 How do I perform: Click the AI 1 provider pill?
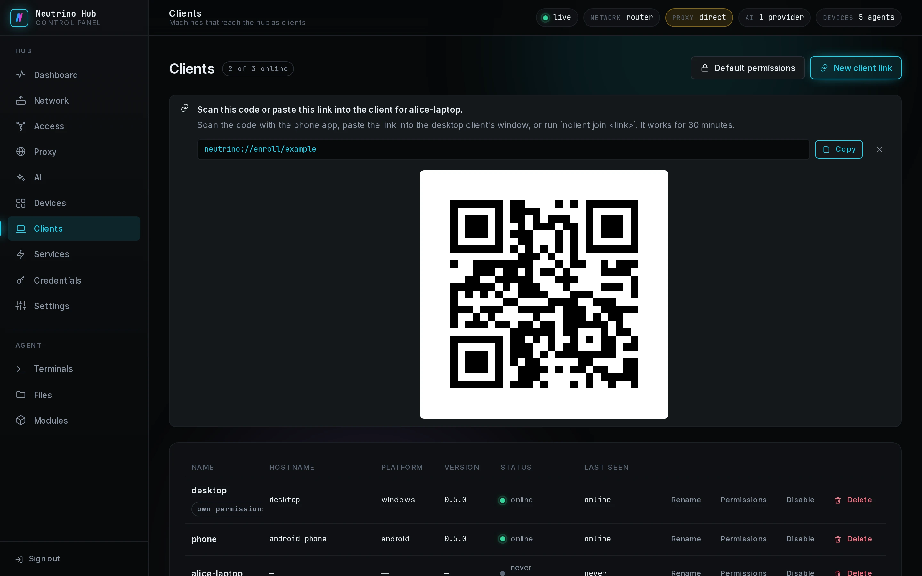click(x=774, y=18)
